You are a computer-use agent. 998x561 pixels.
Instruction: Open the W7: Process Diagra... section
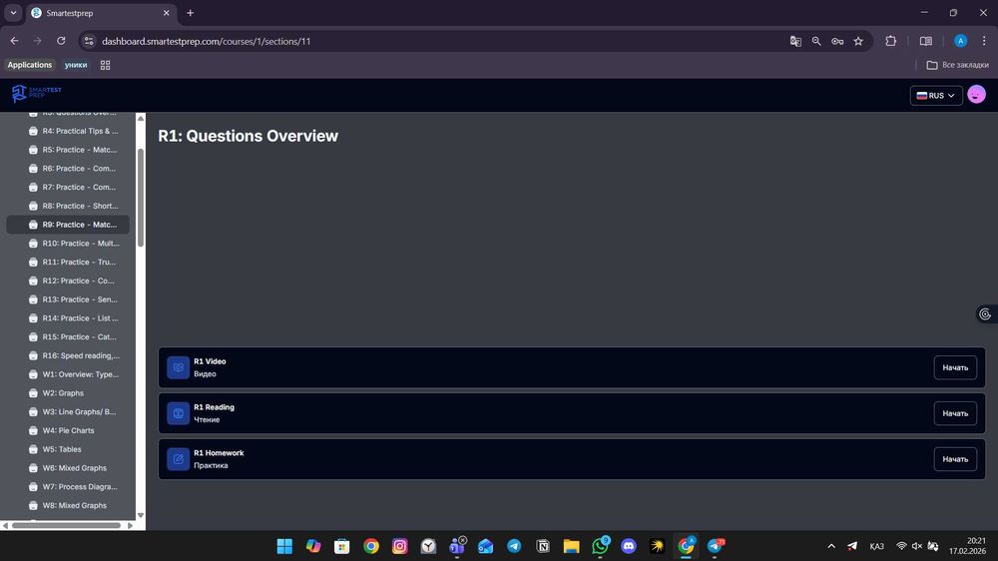[x=68, y=486]
